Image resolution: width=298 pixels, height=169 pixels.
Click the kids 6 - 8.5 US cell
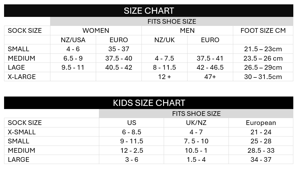(131, 132)
